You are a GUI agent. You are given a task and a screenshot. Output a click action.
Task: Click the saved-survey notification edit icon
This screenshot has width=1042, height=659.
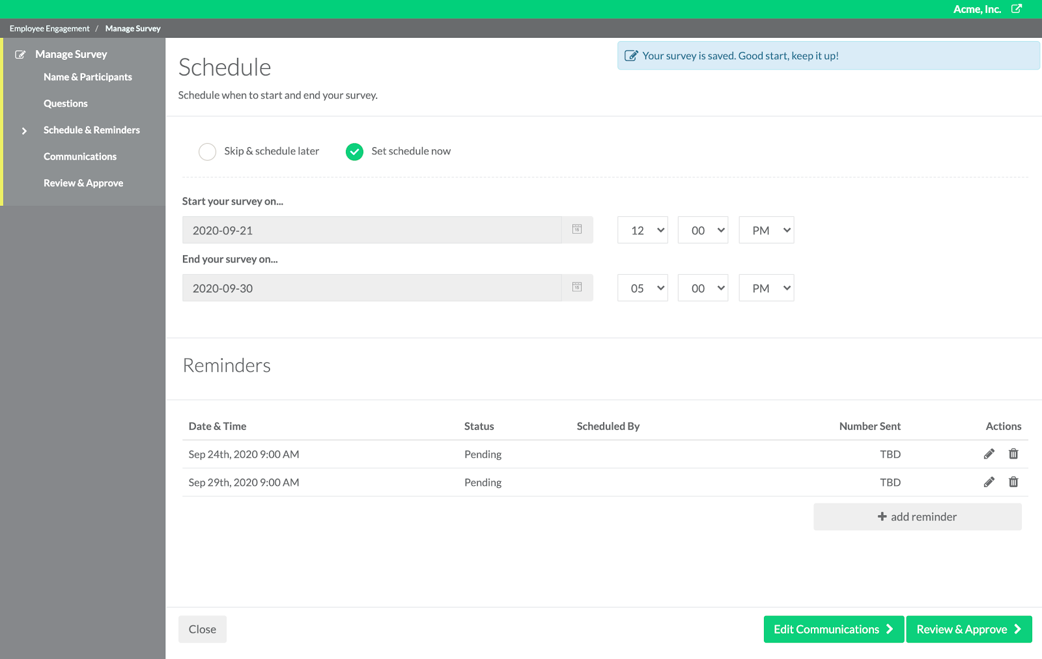tap(631, 56)
